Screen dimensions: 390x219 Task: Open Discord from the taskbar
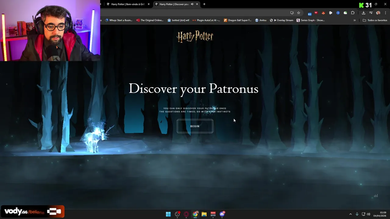pos(222,214)
